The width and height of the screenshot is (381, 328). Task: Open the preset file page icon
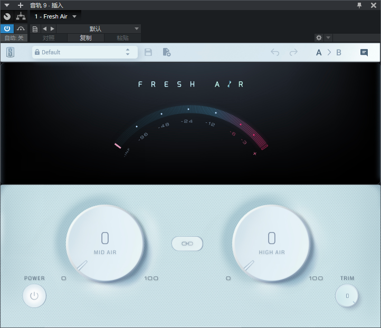35,29
